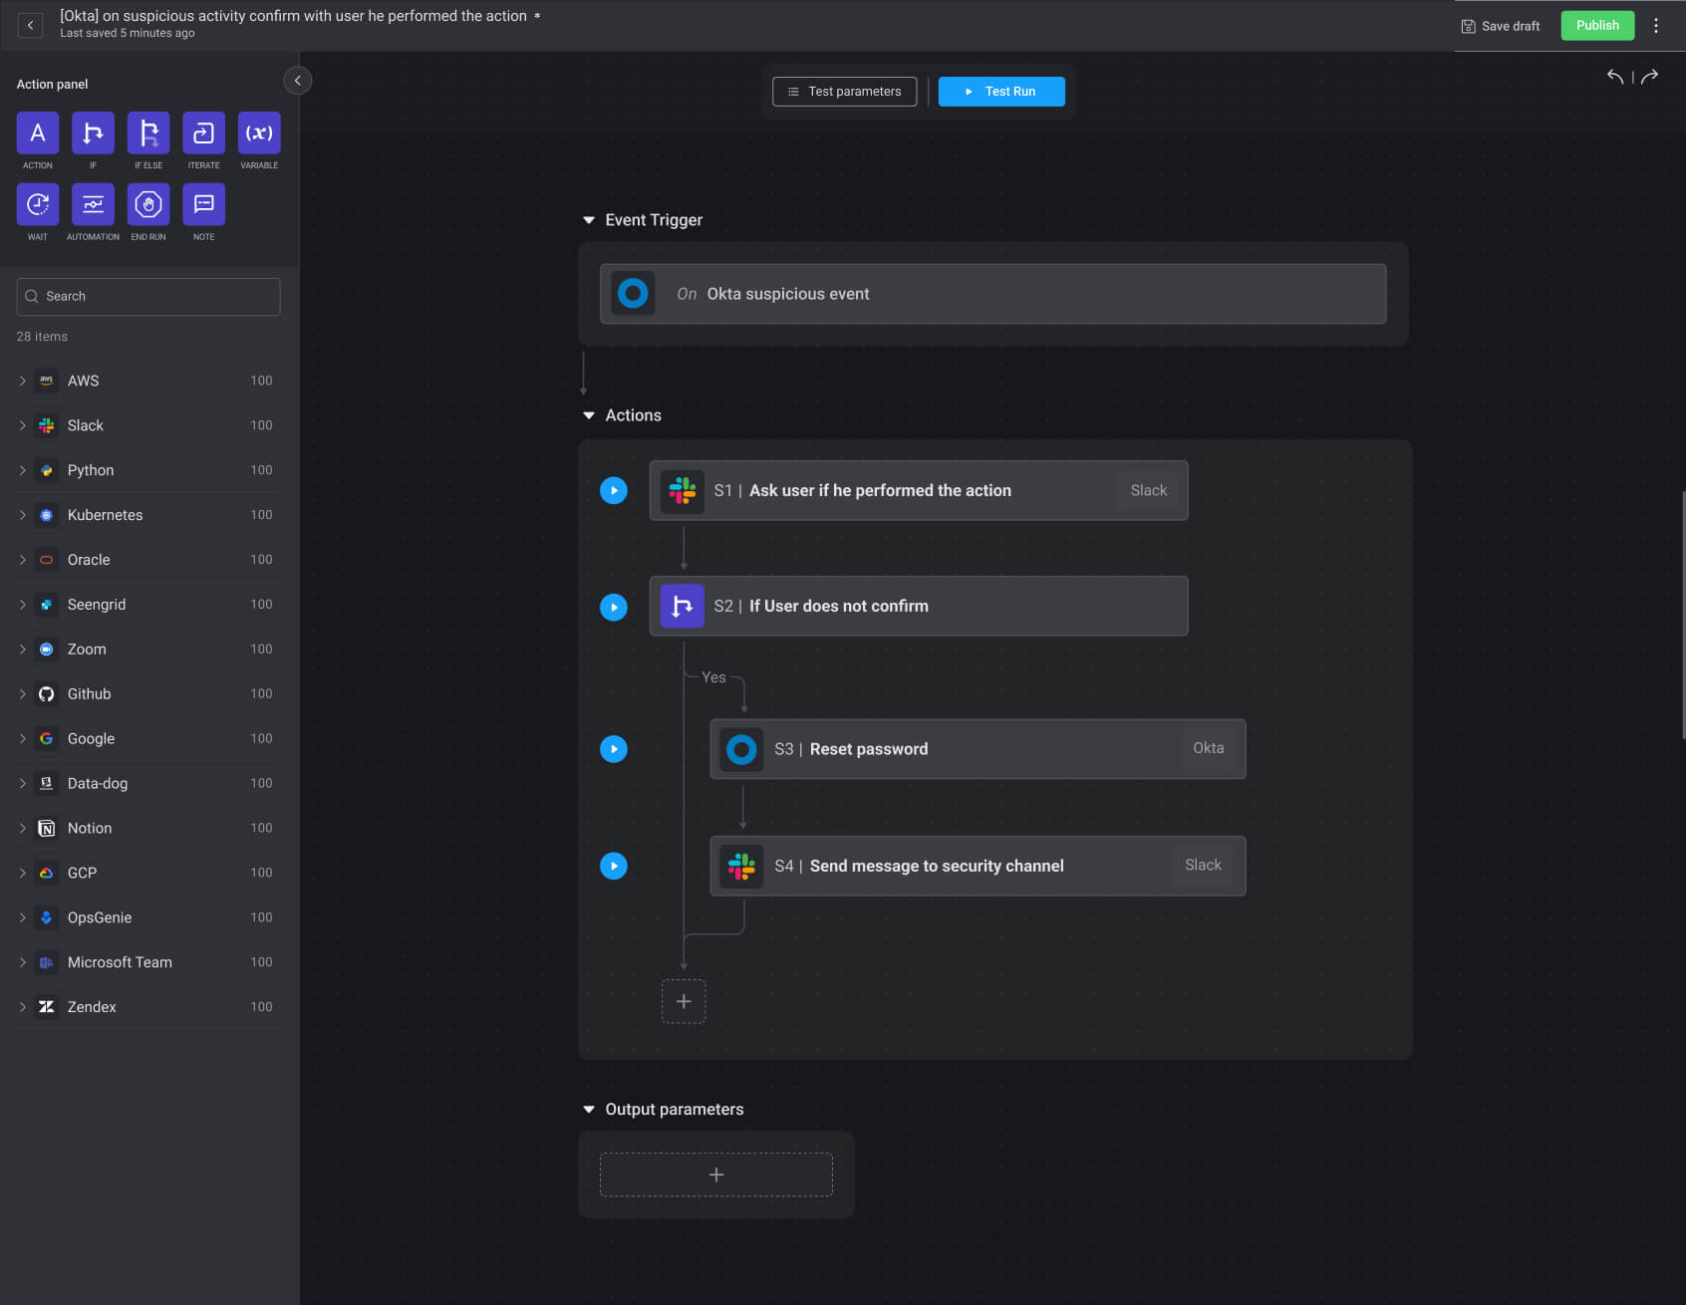Viewport: 1686px width, 1305px height.
Task: Collapse the Event Trigger section
Action: click(x=587, y=219)
